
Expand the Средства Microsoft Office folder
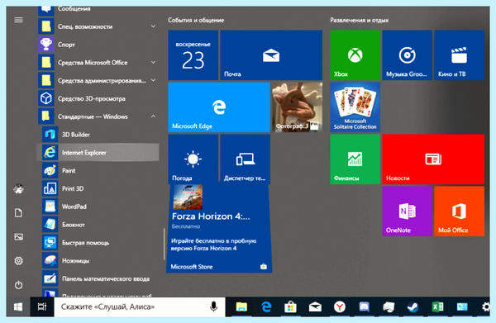tap(98, 63)
